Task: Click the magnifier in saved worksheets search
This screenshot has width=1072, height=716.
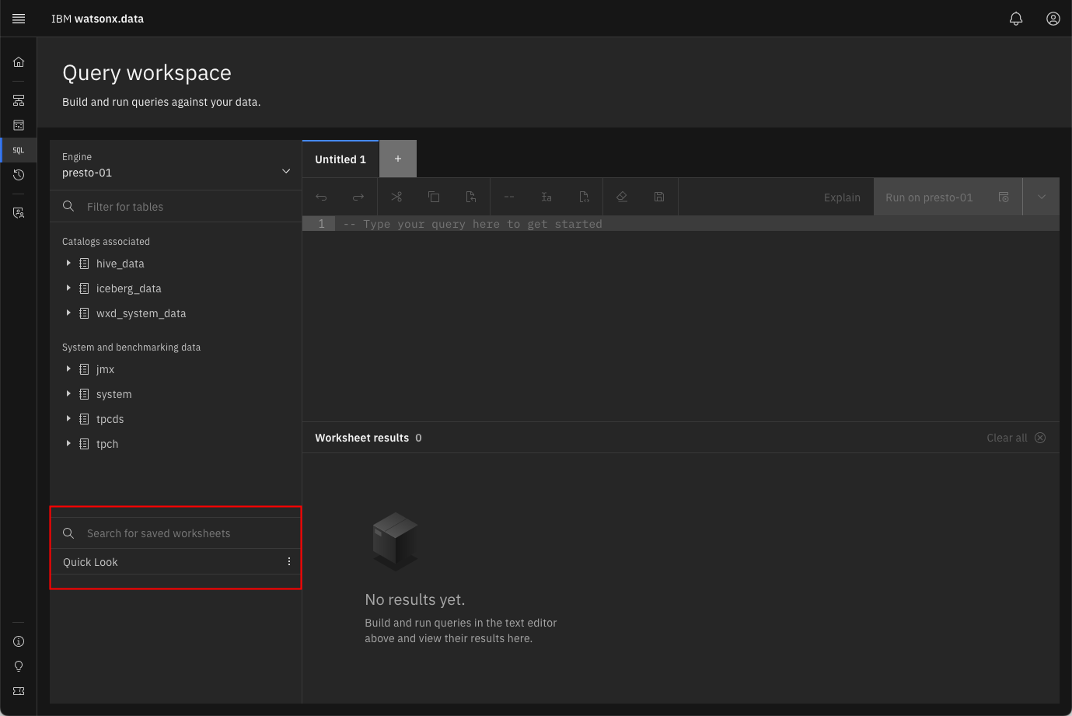Action: click(68, 533)
